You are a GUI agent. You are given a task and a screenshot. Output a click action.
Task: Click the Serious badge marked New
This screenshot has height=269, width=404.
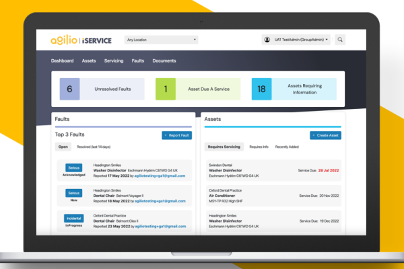tap(73, 193)
